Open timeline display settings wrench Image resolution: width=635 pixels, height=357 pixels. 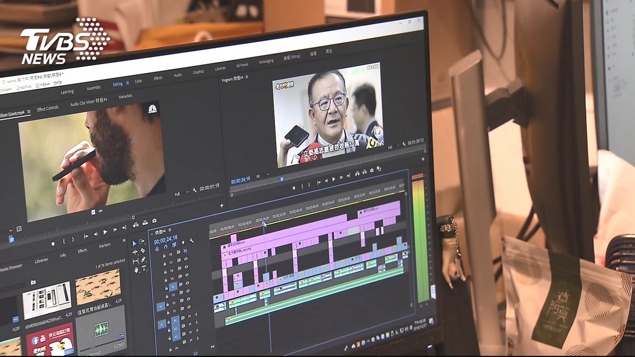(x=191, y=240)
